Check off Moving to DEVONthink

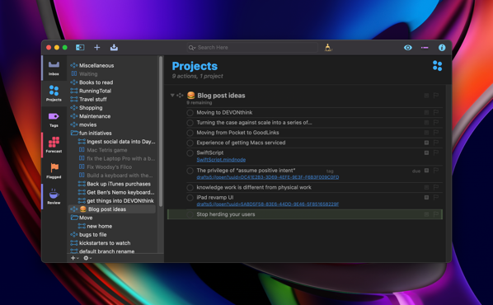click(x=190, y=113)
